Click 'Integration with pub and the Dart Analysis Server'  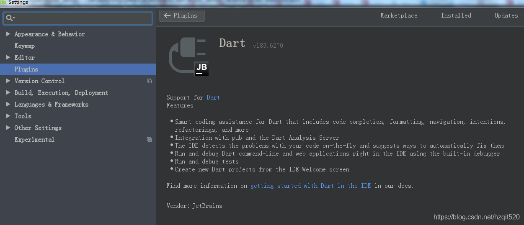pos(257,138)
